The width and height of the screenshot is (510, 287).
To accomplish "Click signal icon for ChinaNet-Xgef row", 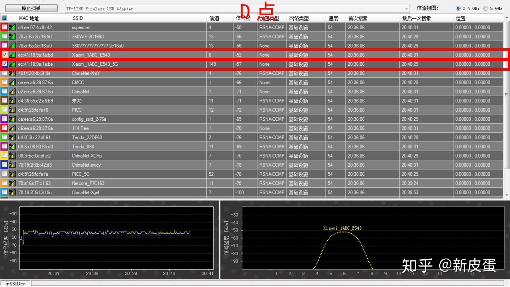I will pos(12,192).
